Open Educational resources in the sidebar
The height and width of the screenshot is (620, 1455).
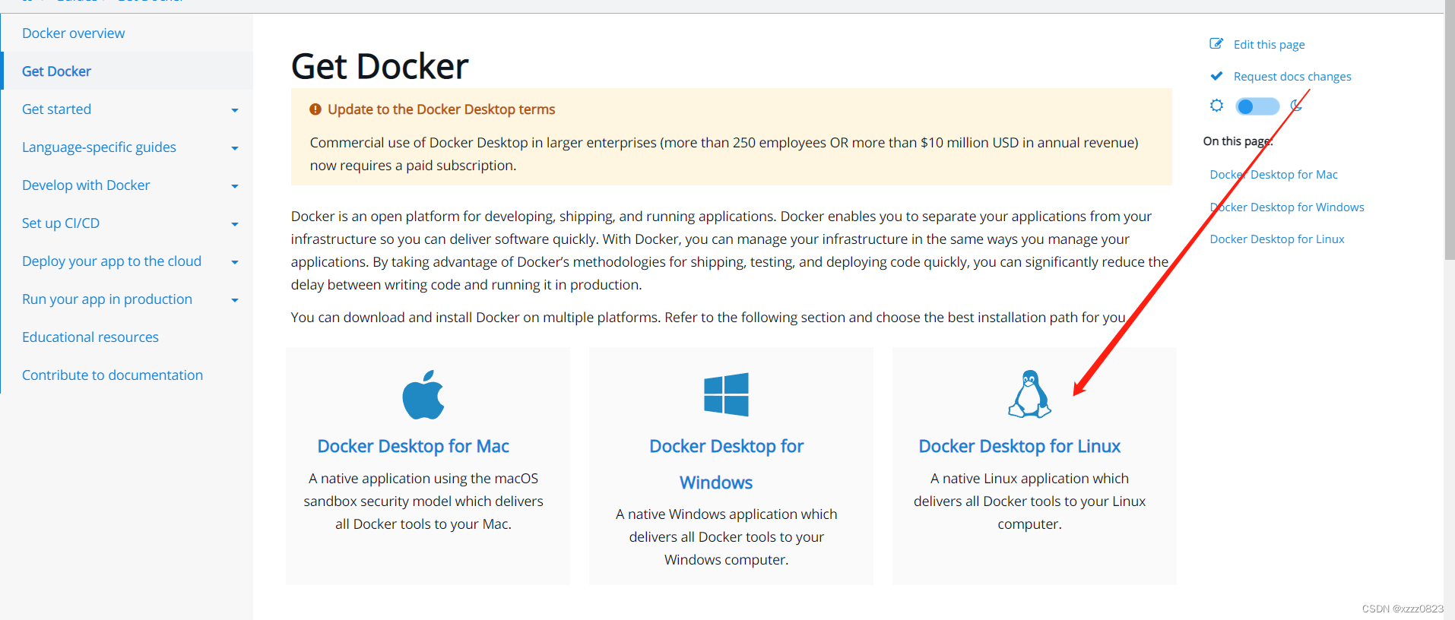90,337
